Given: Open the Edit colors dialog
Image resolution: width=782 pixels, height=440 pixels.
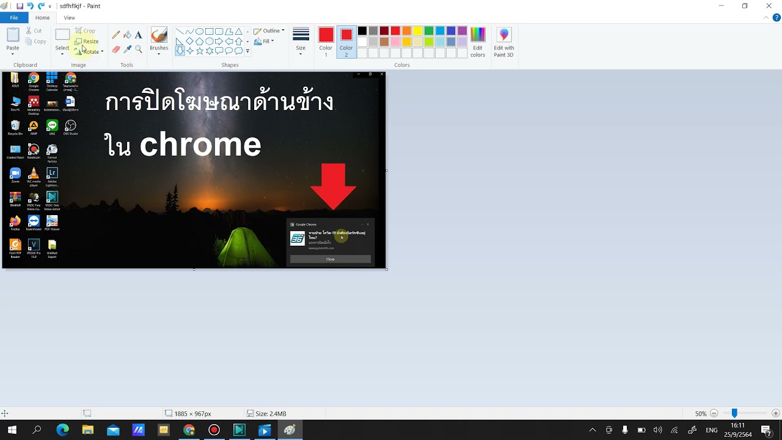Looking at the screenshot, I should point(478,42).
